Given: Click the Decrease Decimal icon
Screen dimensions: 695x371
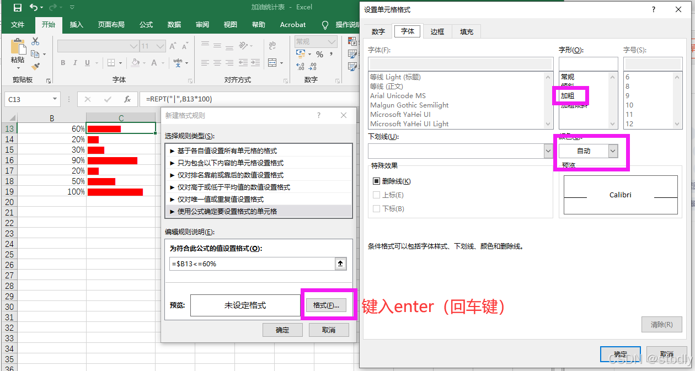Looking at the screenshot, I should pyautogui.click(x=313, y=67).
